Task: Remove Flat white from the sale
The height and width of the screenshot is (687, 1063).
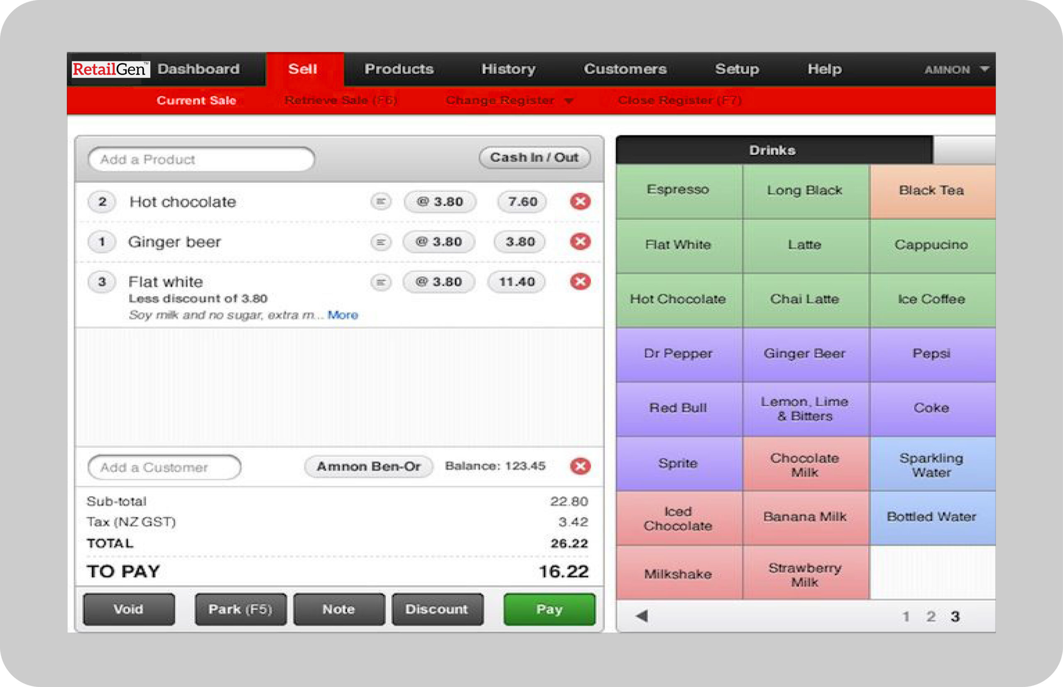Action: [x=580, y=281]
